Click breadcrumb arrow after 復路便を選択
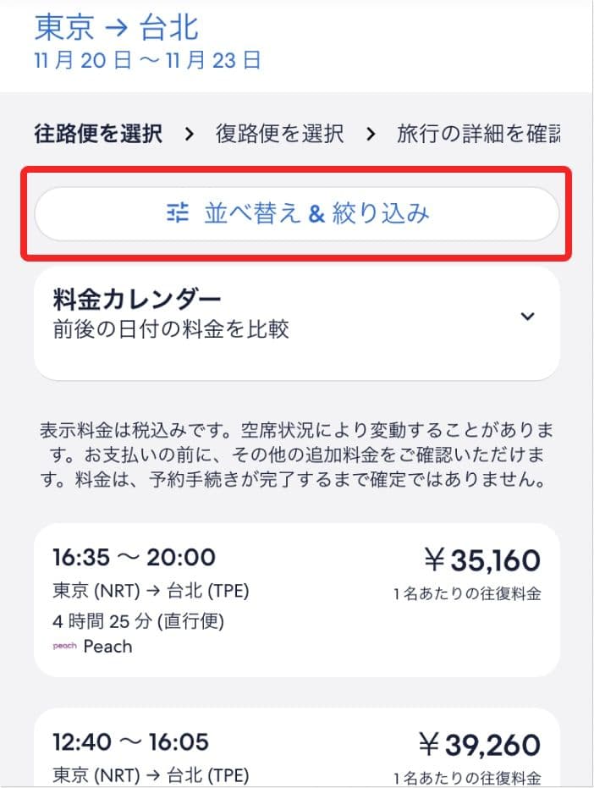 click(370, 134)
